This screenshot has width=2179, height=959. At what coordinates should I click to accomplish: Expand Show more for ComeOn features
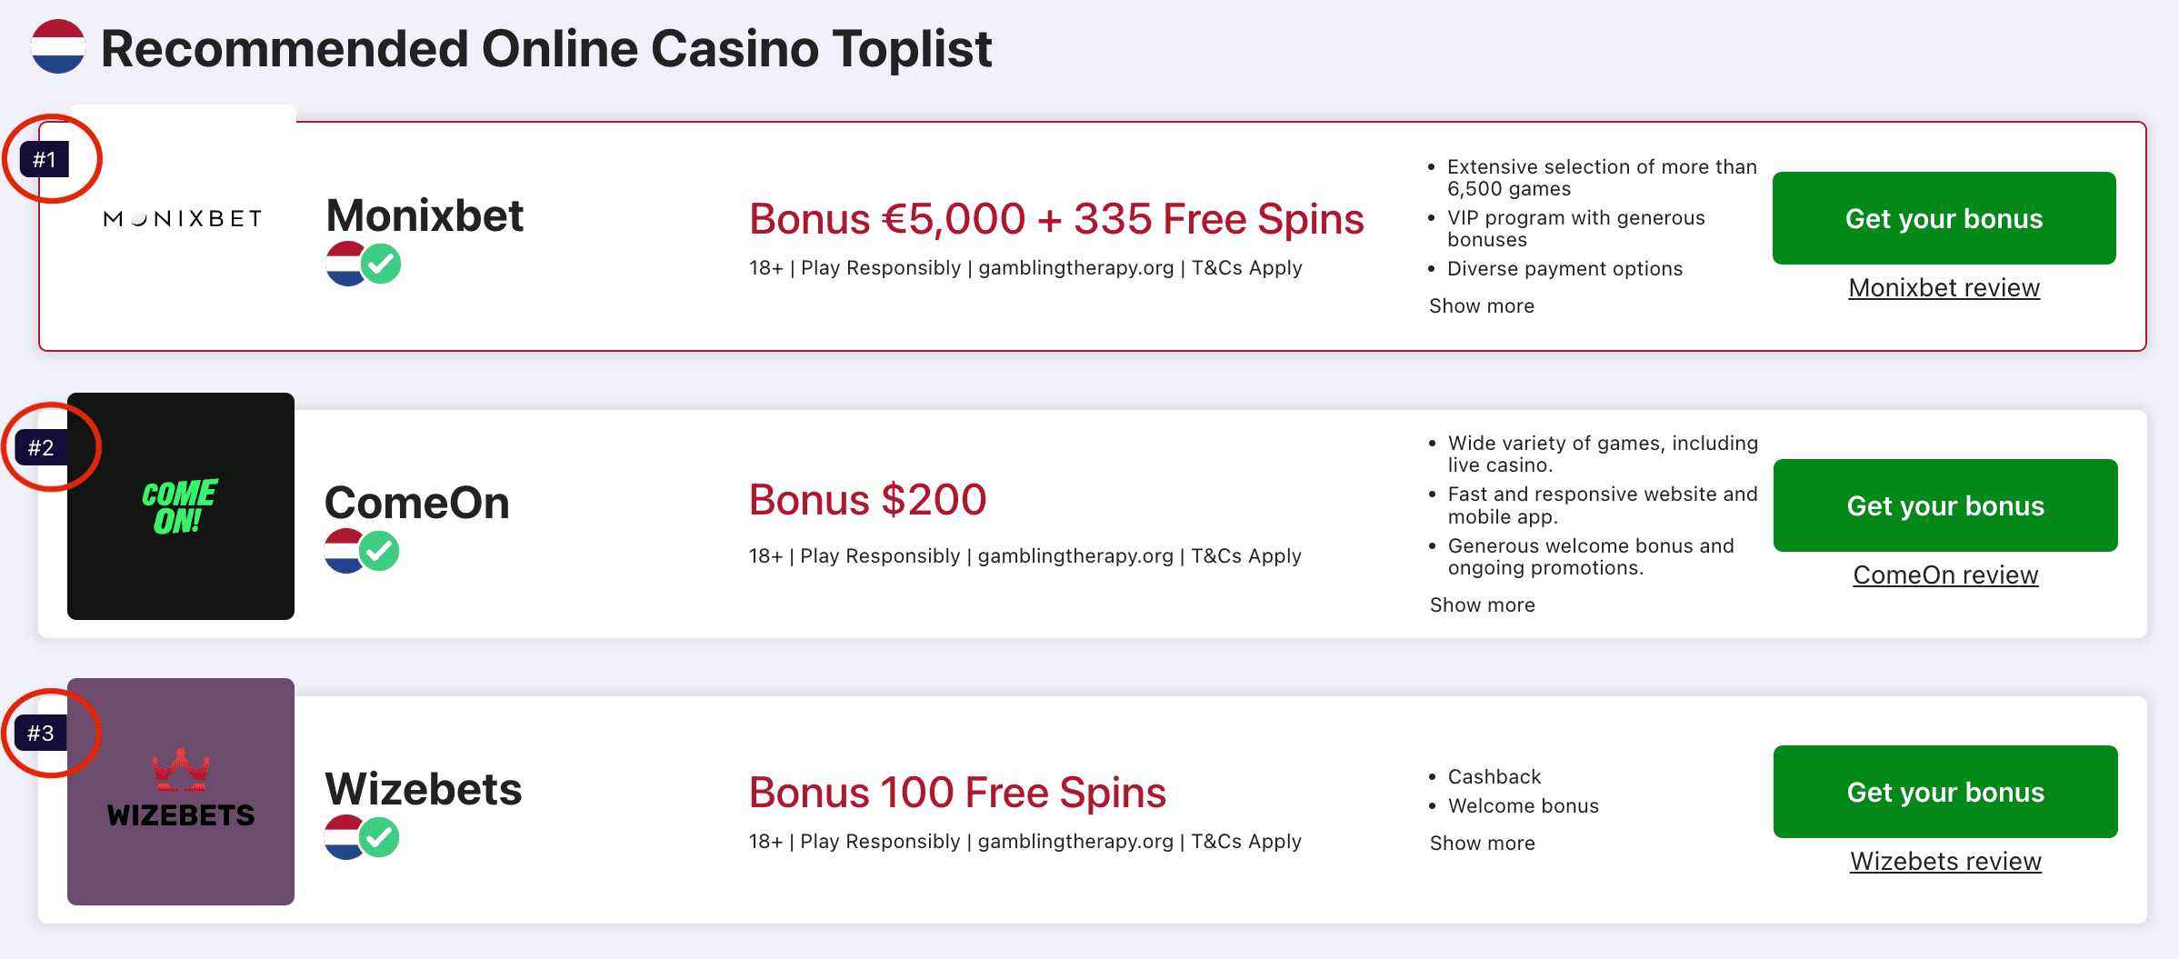[x=1482, y=605]
